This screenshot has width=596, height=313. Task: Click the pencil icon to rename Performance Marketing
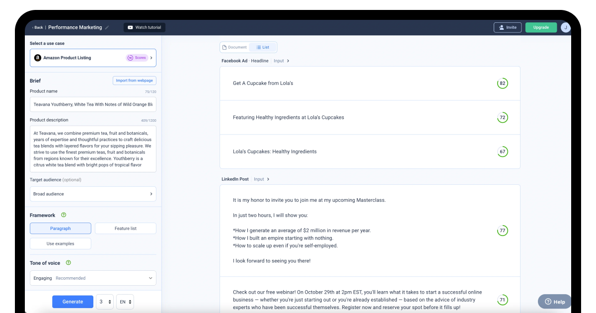[107, 28]
